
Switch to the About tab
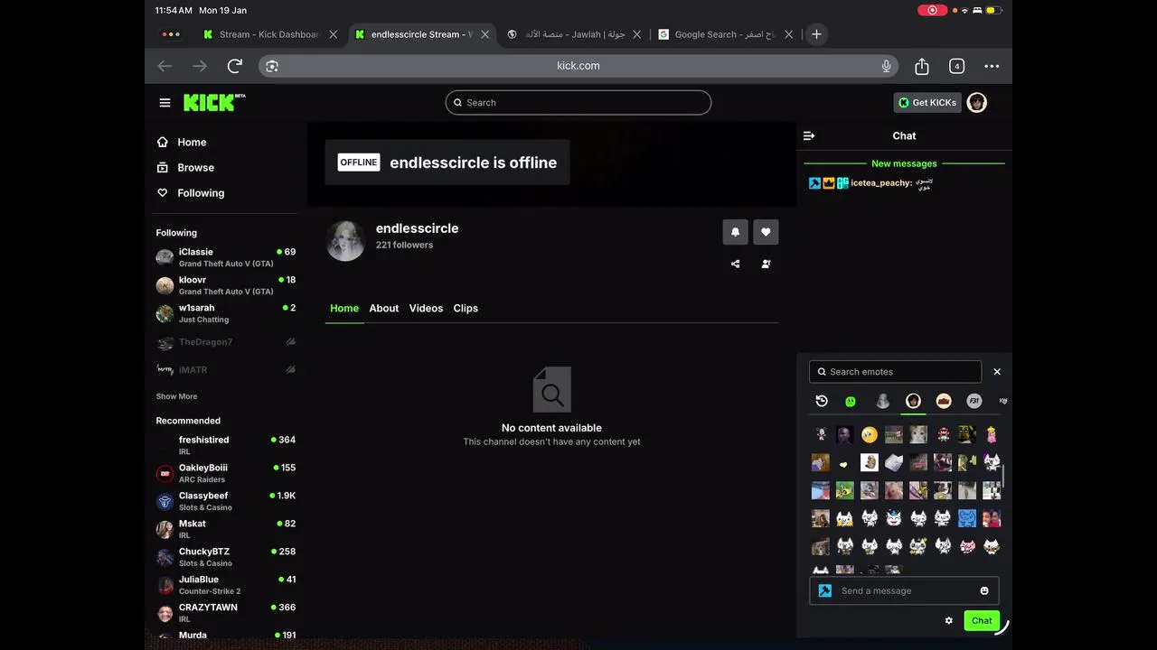(383, 308)
